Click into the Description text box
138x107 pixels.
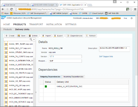(x=114, y=49)
